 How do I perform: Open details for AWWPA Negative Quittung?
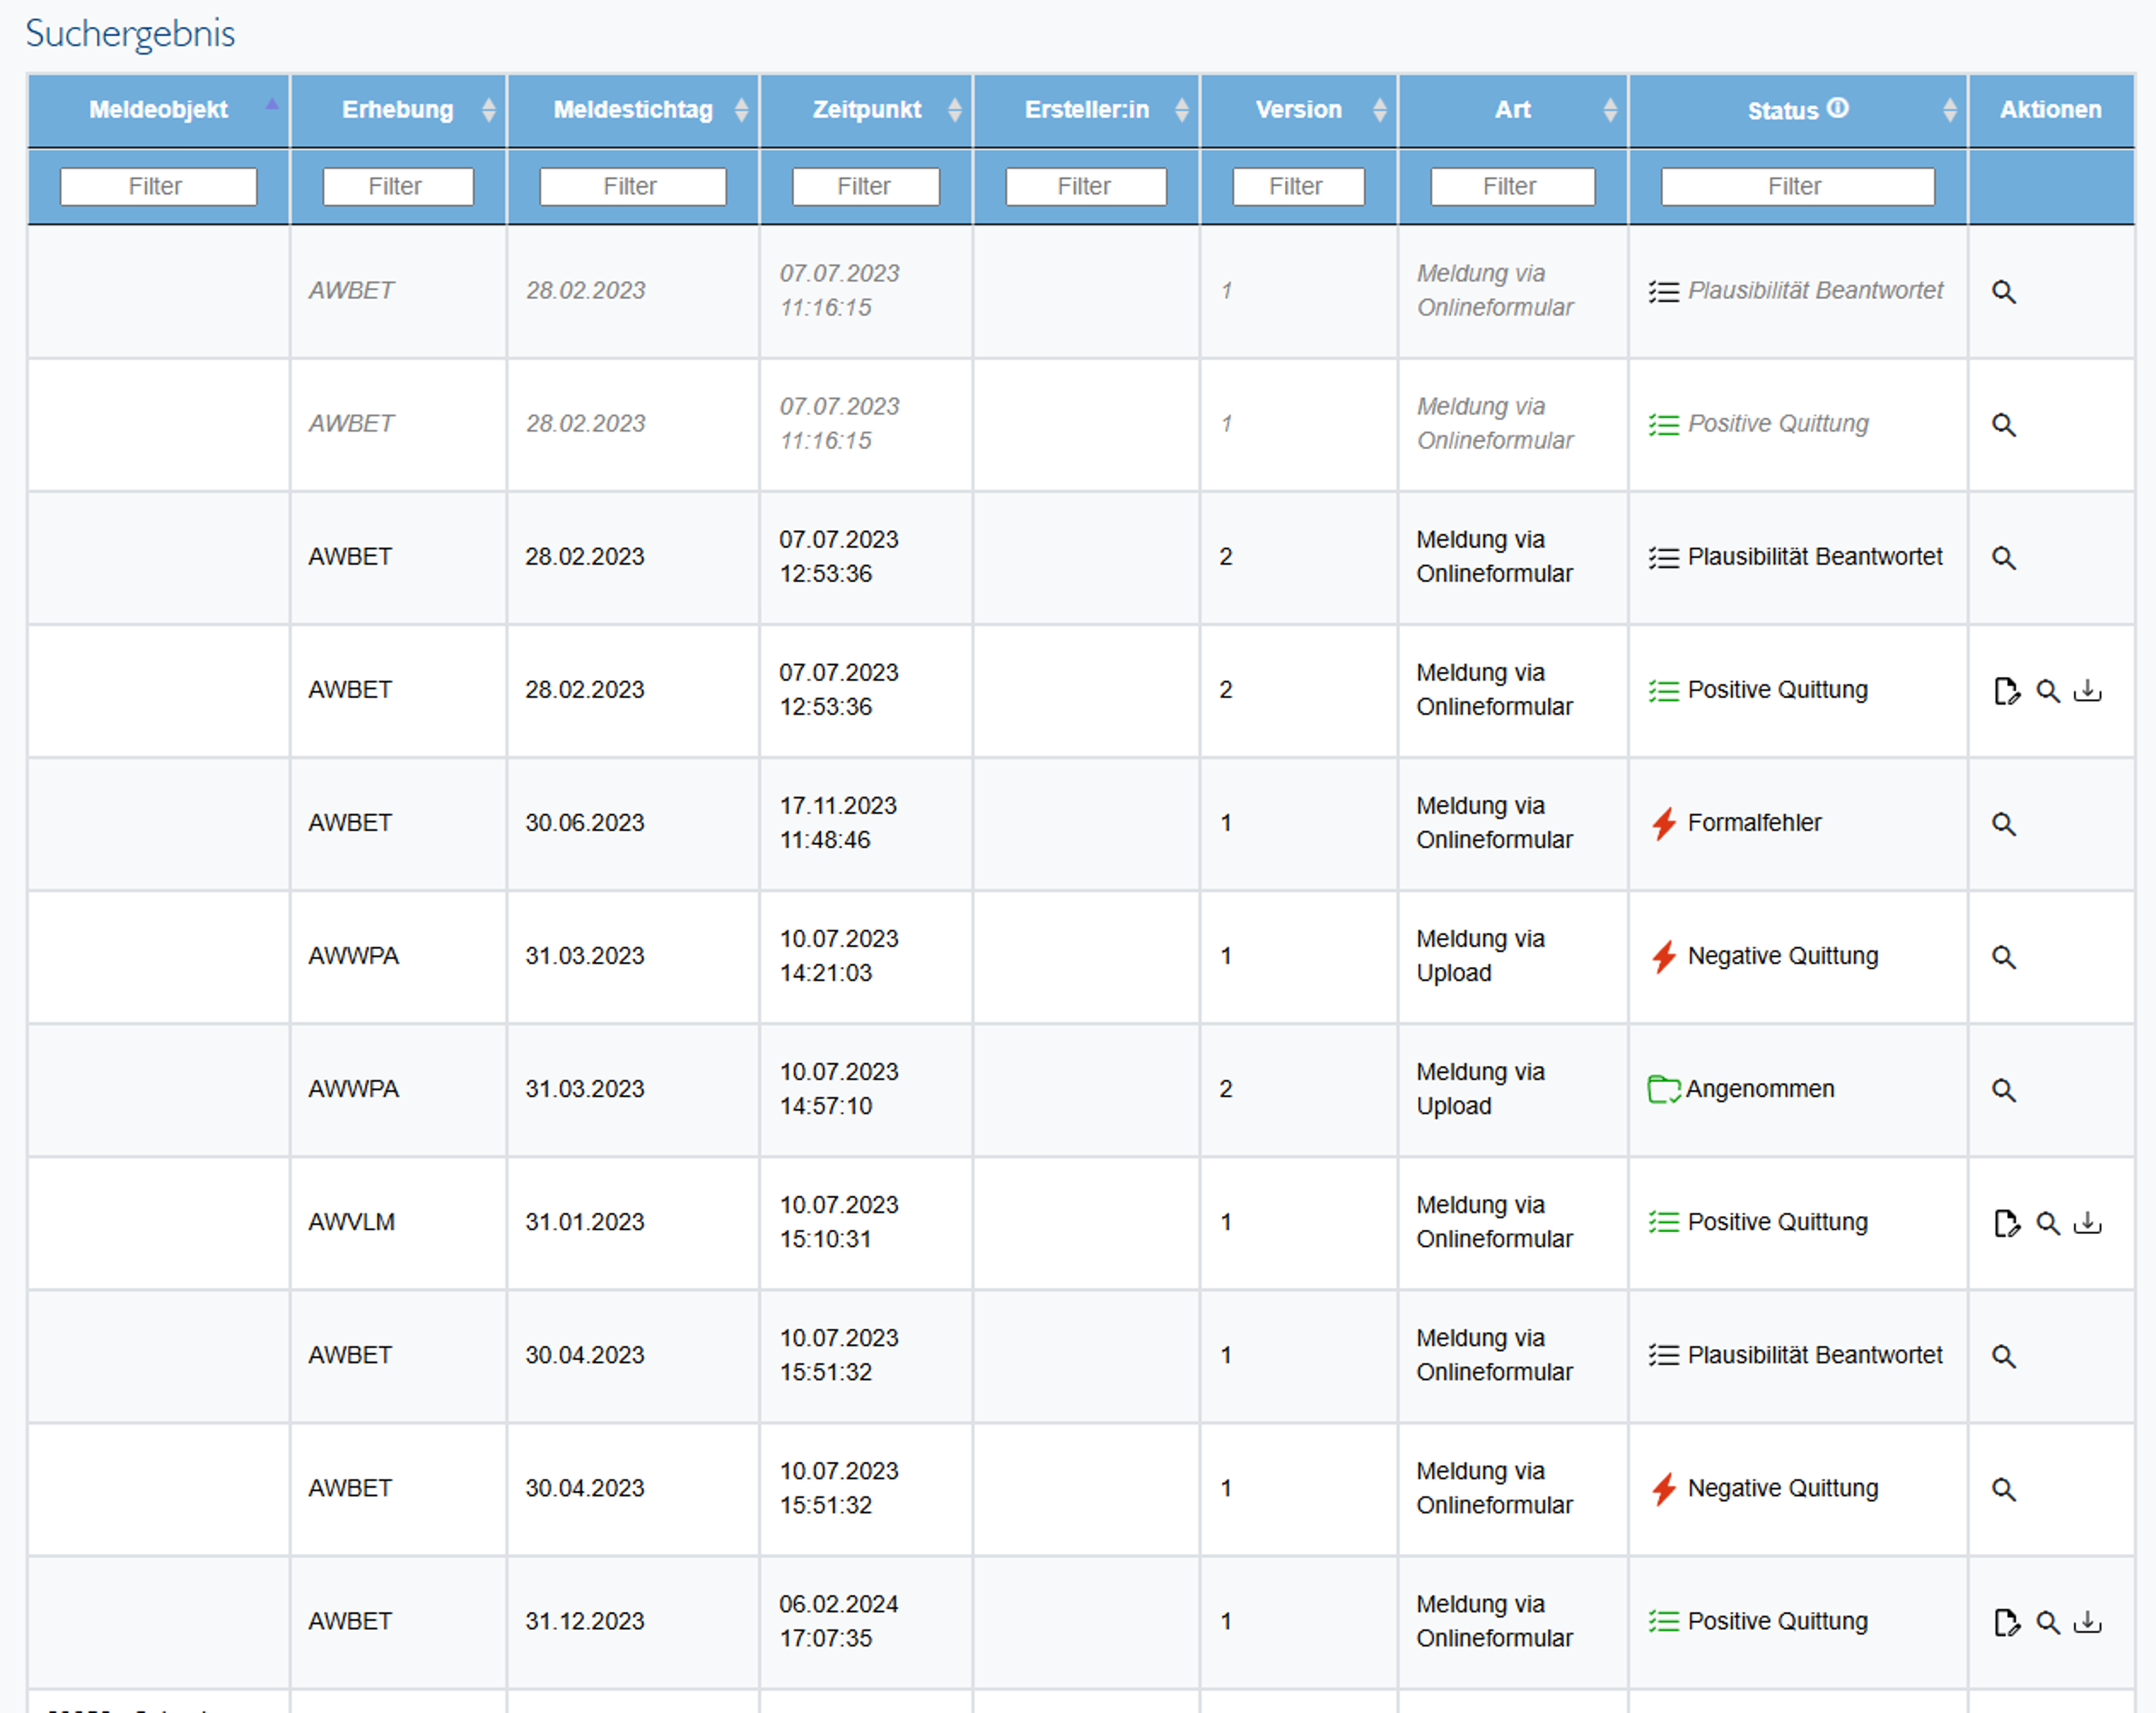click(x=2003, y=957)
